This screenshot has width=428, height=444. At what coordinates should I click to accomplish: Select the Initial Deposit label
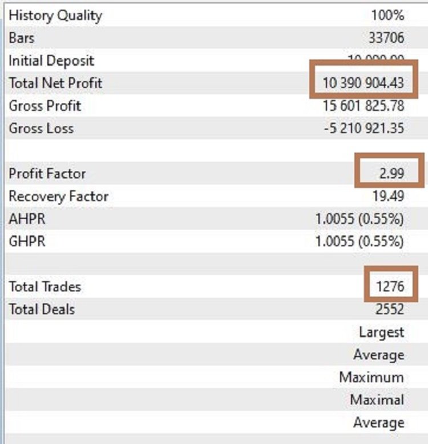click(x=51, y=61)
